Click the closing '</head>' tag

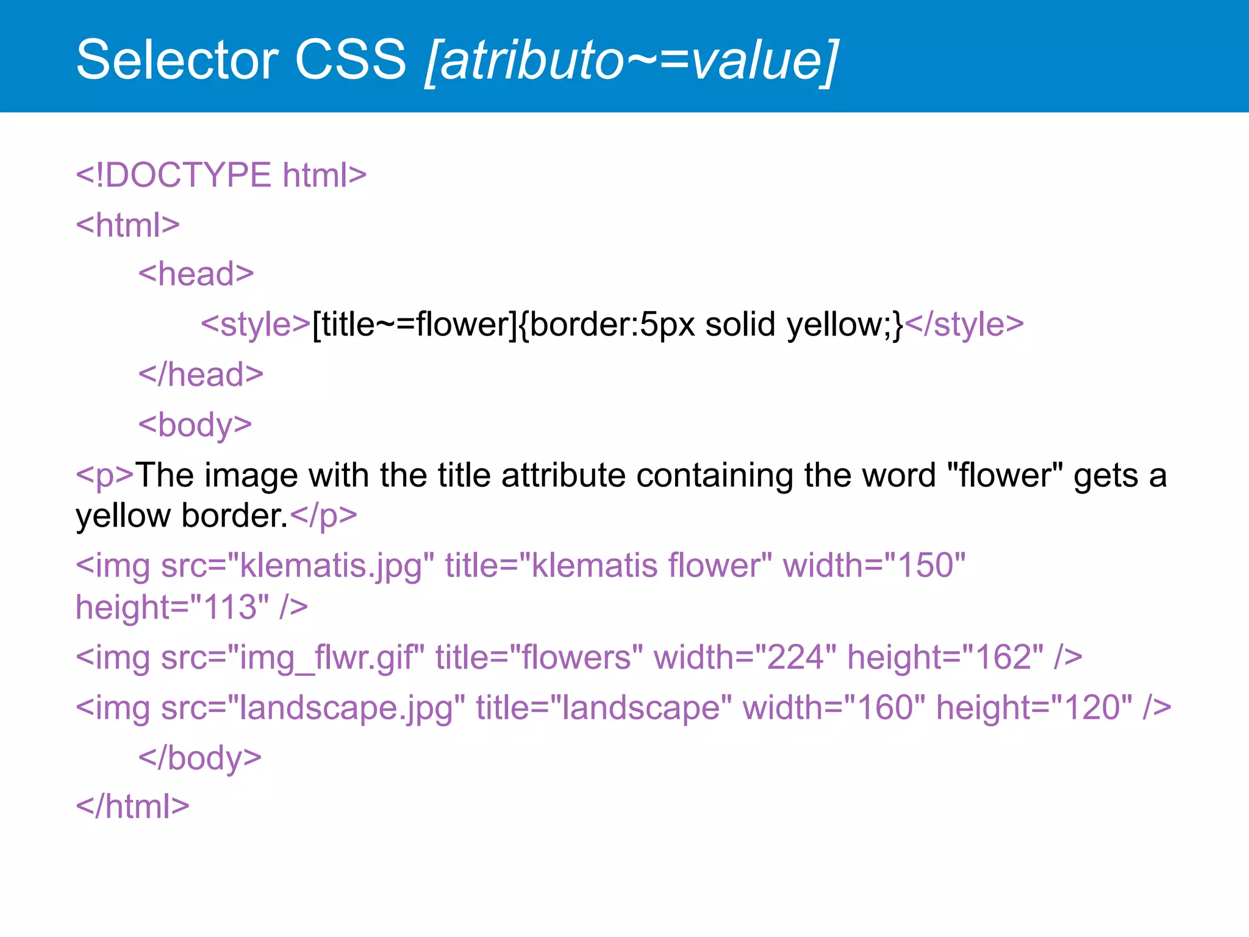(201, 374)
